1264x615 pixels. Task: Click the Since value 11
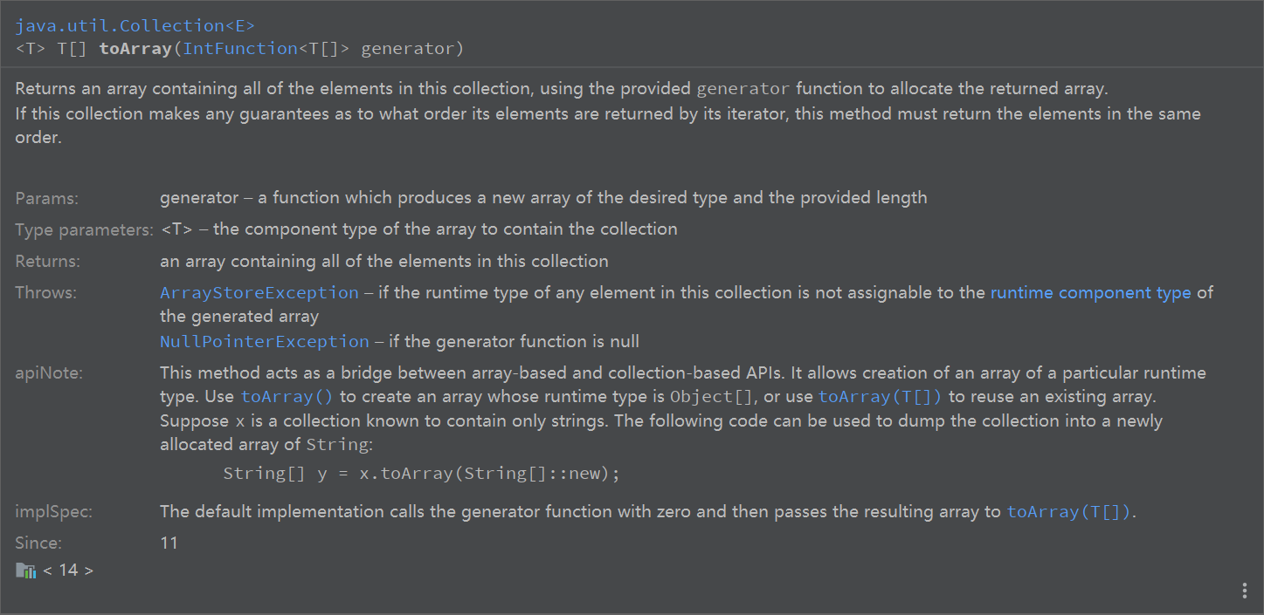click(x=169, y=543)
